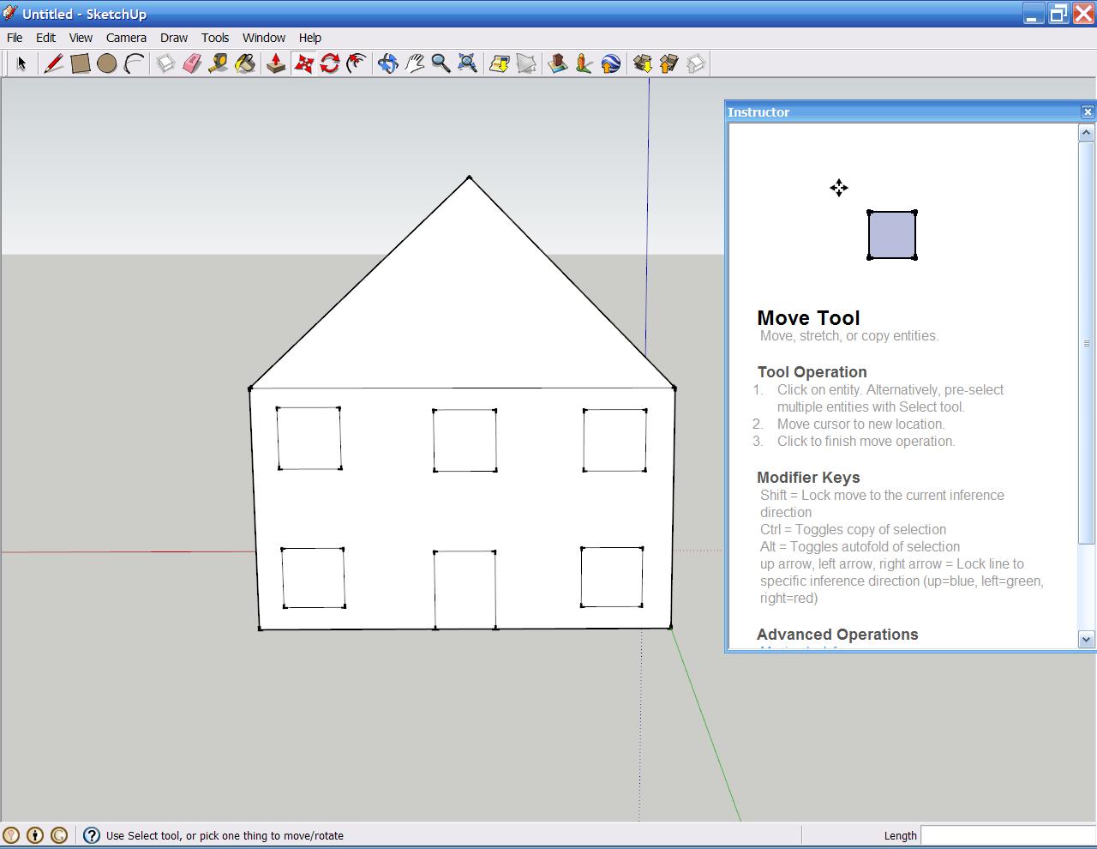Image resolution: width=1097 pixels, height=849 pixels.
Task: Switch to the Orbit tool
Action: coord(388,63)
